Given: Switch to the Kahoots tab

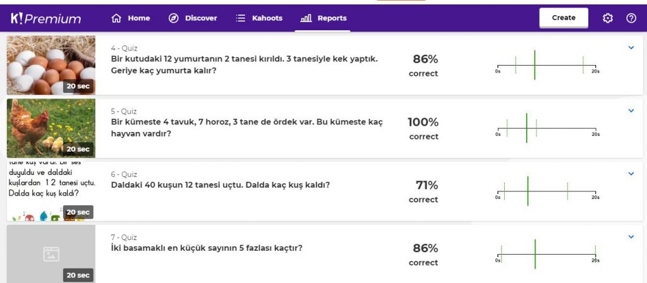Looking at the screenshot, I should click(259, 18).
